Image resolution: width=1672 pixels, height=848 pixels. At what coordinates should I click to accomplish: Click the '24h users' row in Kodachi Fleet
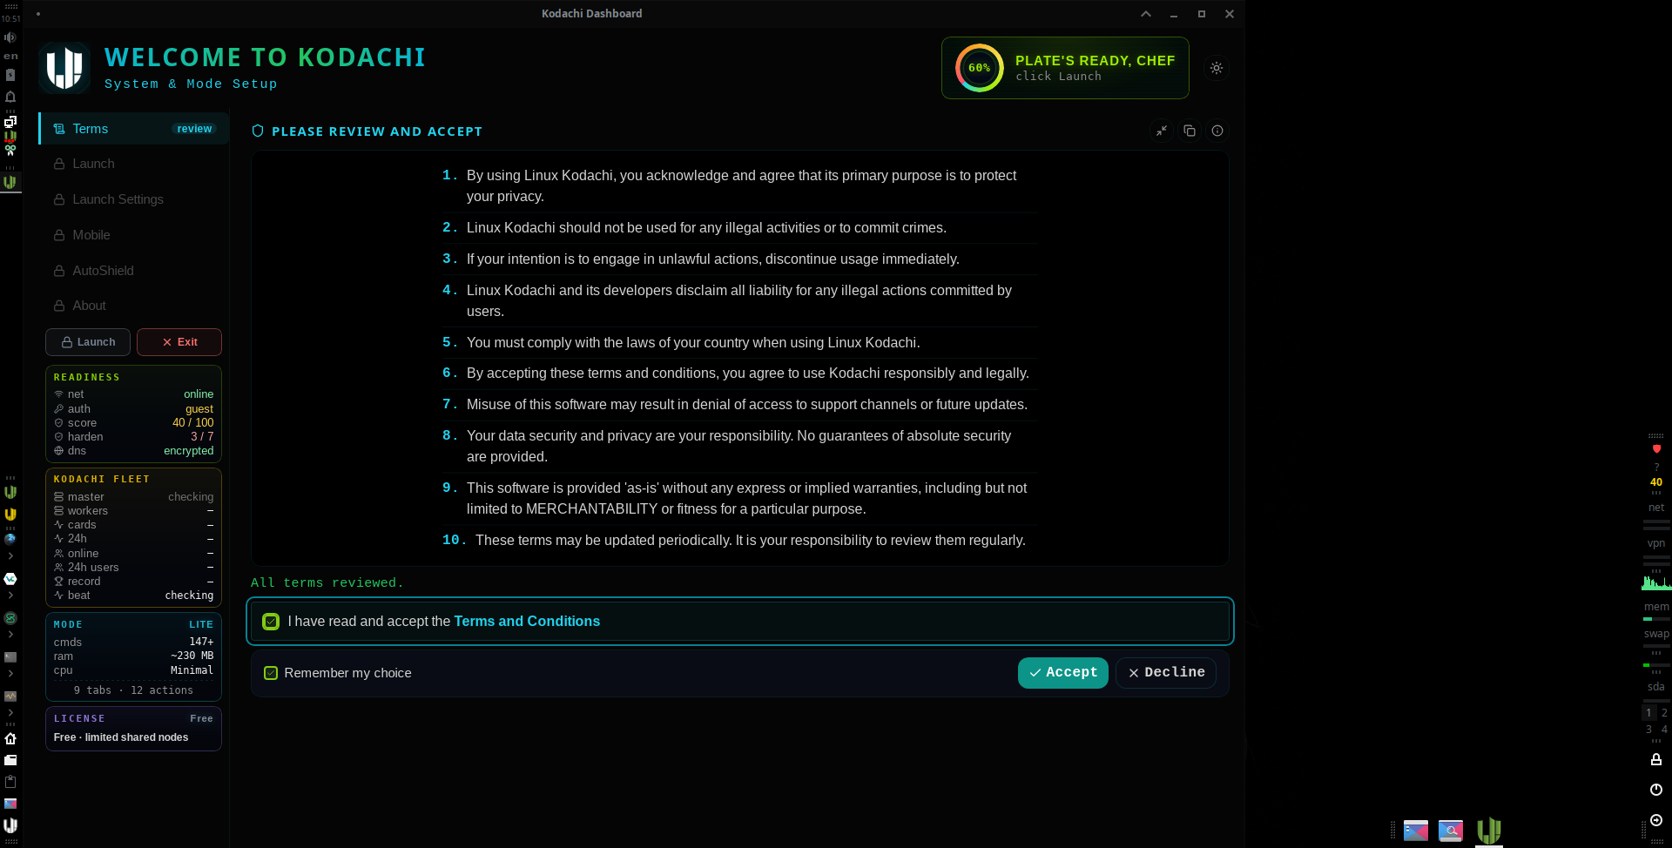point(133,568)
